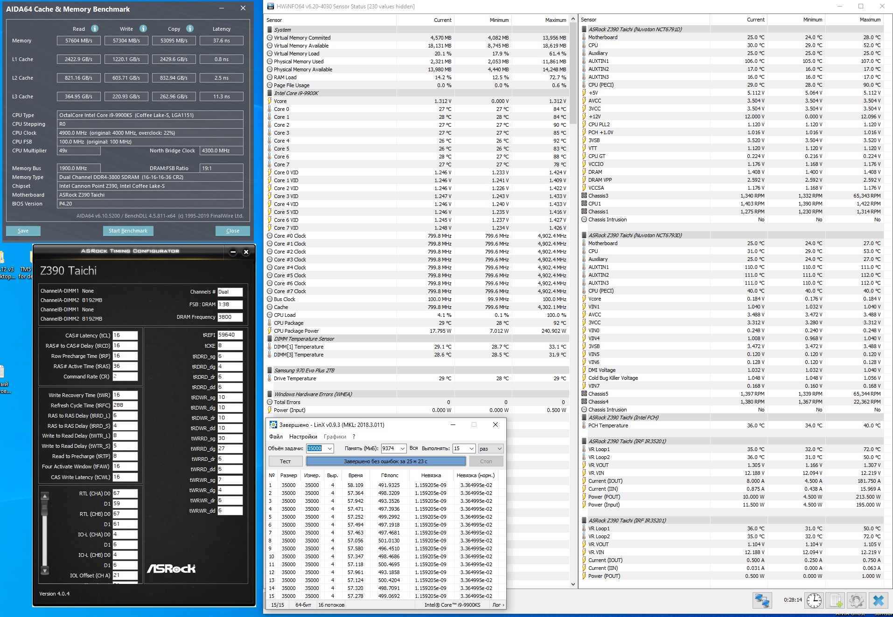Click the scrollbar thumb in ASRock Timing Configurator
This screenshot has height=617, width=893.
[x=45, y=509]
